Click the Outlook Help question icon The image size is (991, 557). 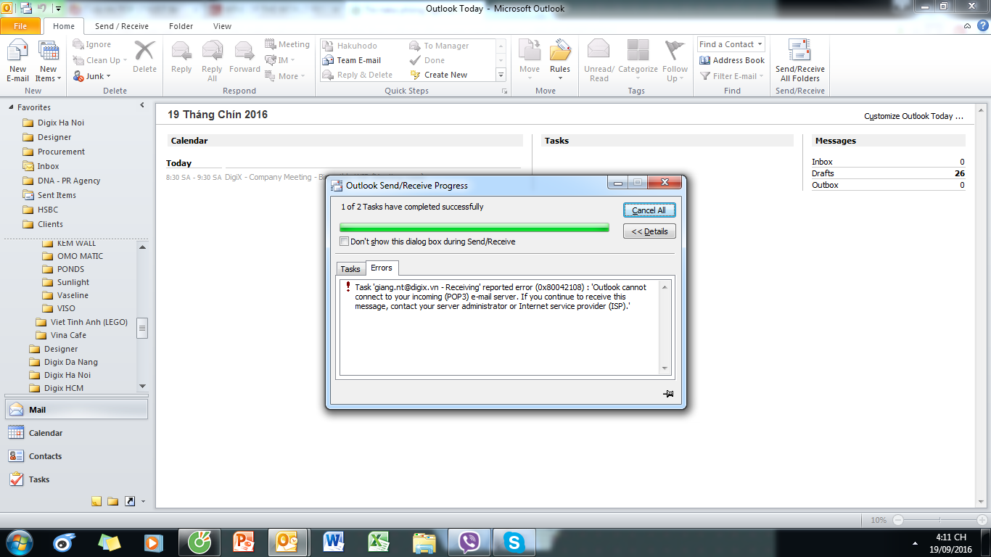(982, 26)
